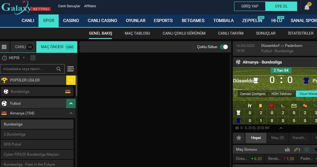The width and height of the screenshot is (317, 167).
Task: Open BETGAMES menu item
Action: tap(193, 20)
